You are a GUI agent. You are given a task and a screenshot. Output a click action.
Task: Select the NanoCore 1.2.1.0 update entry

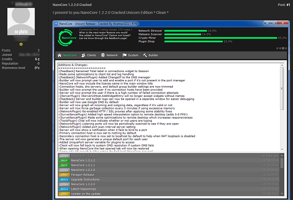pyautogui.click(x=169, y=170)
